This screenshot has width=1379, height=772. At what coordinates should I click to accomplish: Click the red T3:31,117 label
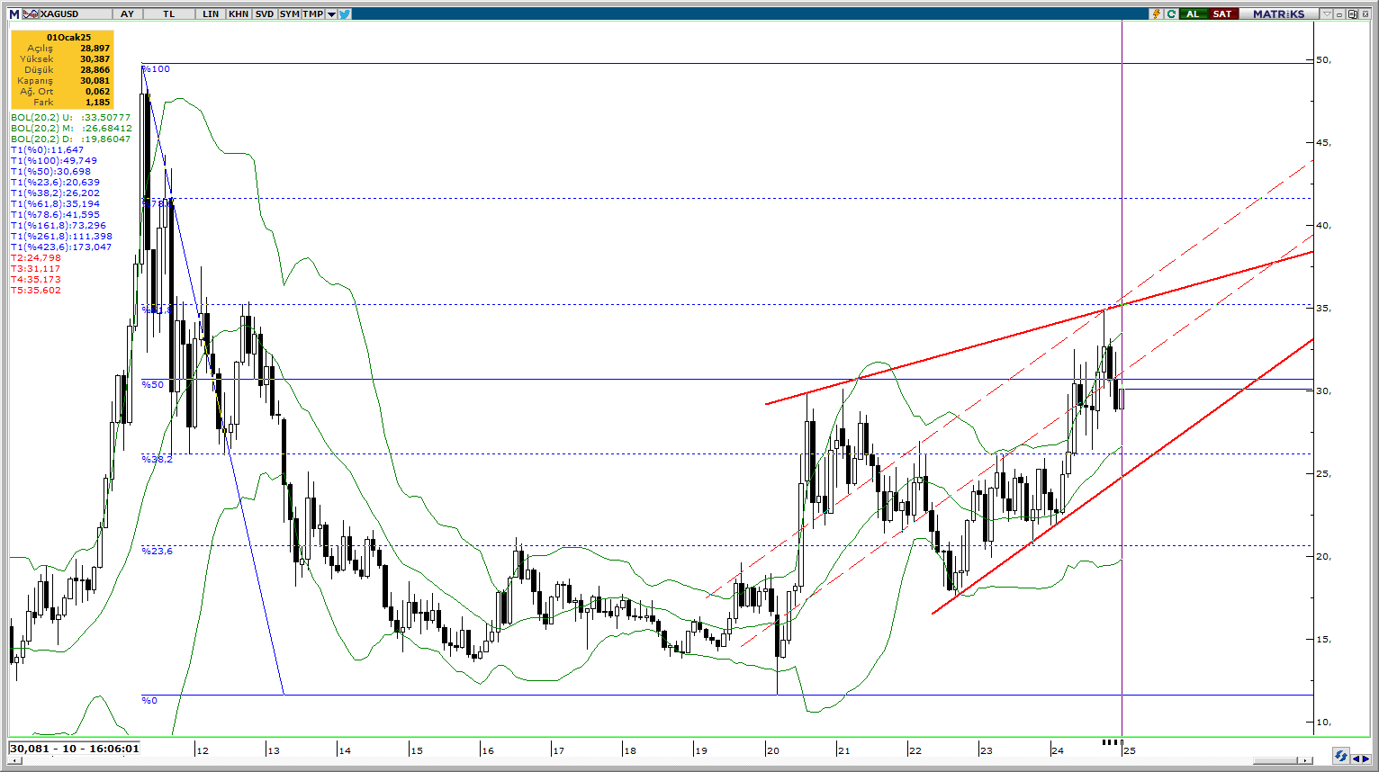[x=36, y=269]
